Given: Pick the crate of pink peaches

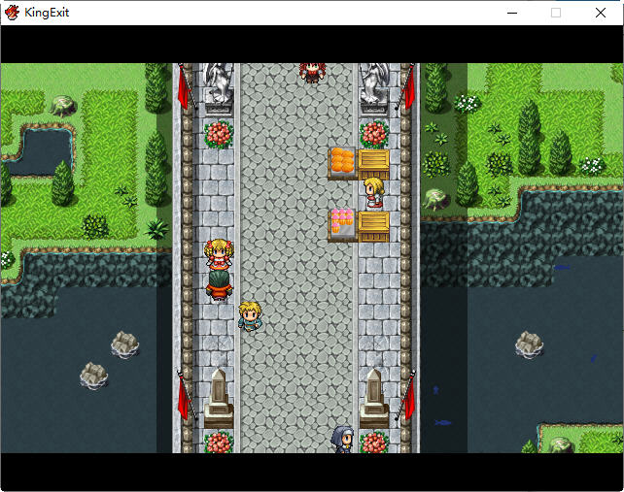Looking at the screenshot, I should 342,223.
